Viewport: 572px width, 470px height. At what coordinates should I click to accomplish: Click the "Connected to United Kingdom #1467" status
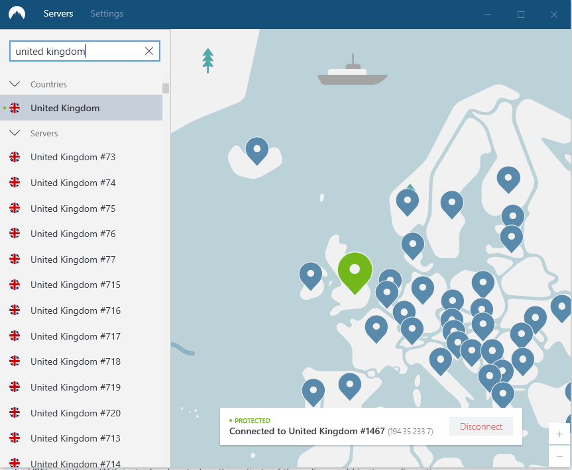307,432
